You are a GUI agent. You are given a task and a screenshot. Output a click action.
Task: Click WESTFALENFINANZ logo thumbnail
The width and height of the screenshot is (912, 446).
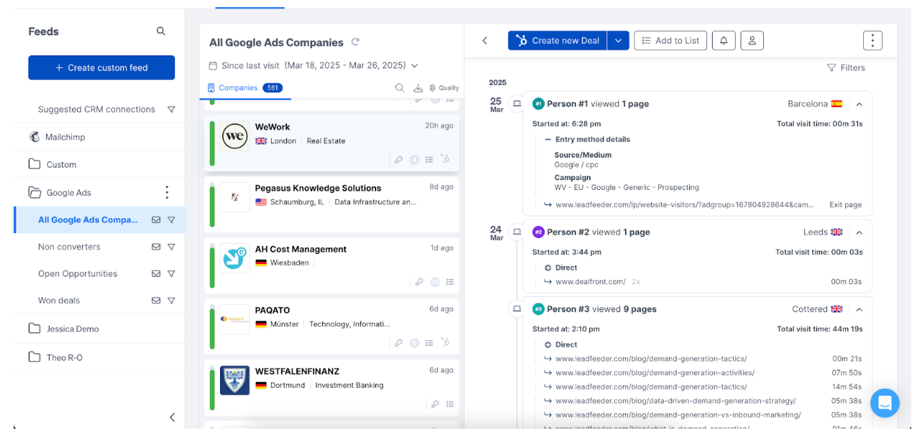(234, 381)
